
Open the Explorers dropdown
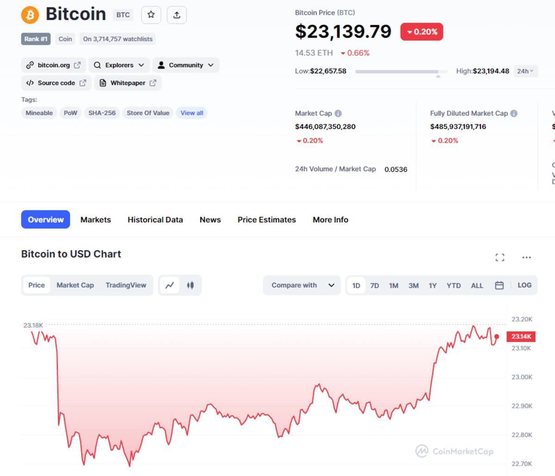[x=119, y=65]
